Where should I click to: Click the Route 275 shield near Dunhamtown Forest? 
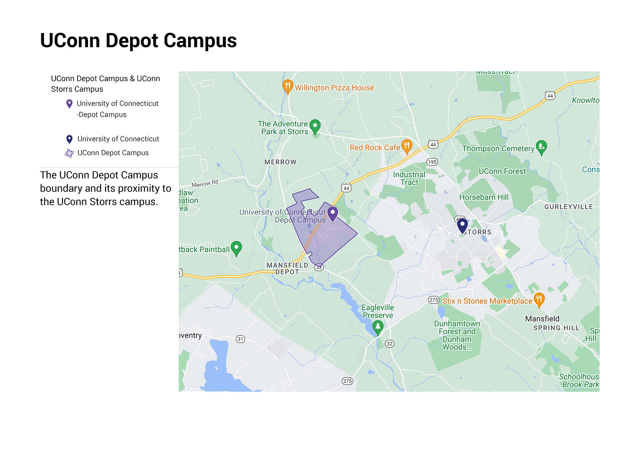434,300
